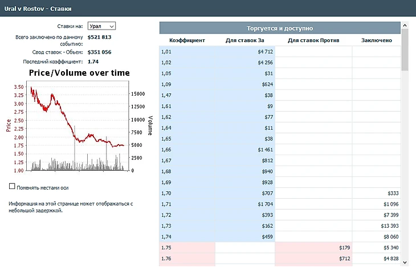Click the Для ставок Против column header
The width and height of the screenshot is (416, 267).
pyautogui.click(x=313, y=40)
